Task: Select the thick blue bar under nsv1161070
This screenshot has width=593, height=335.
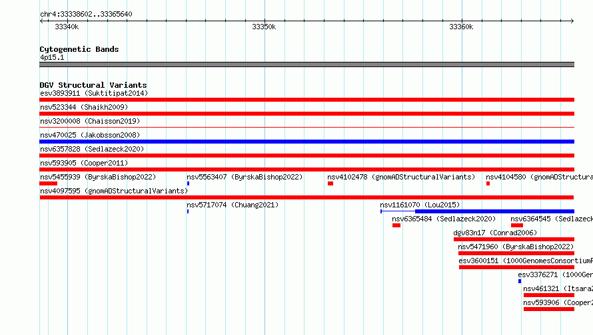Action: pyautogui.click(x=494, y=211)
